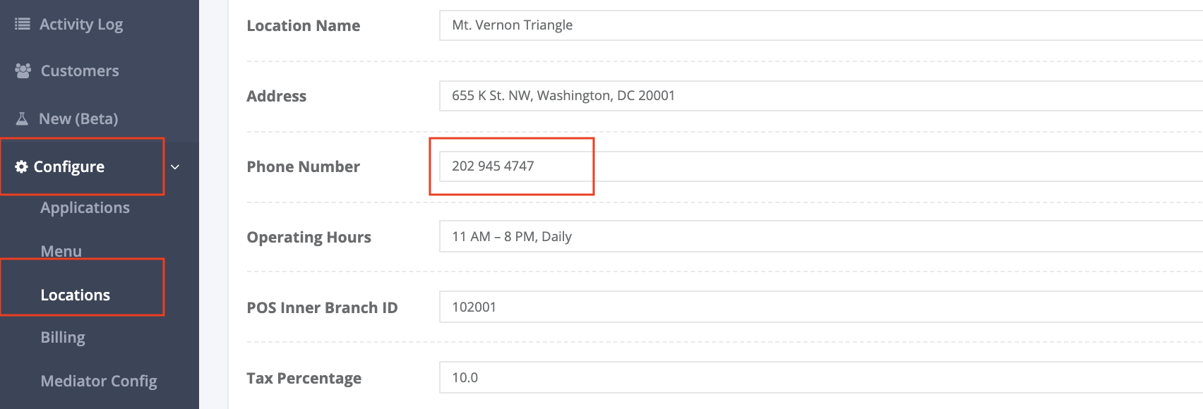Click the Phone Number field
This screenshot has width=1203, height=409.
pyautogui.click(x=821, y=166)
